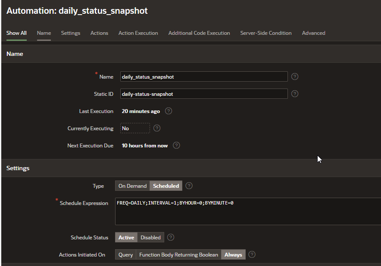This screenshot has width=381, height=266.
Task: Select the Scheduled type option
Action: tap(166, 186)
